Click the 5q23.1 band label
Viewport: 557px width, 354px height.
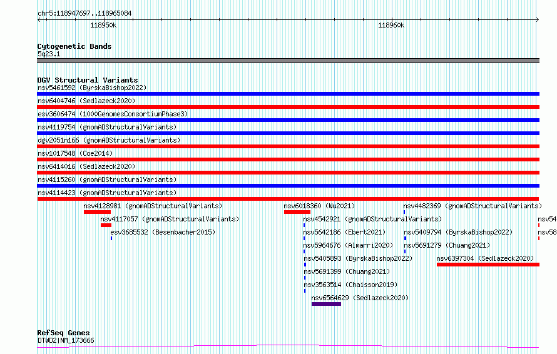click(x=49, y=54)
